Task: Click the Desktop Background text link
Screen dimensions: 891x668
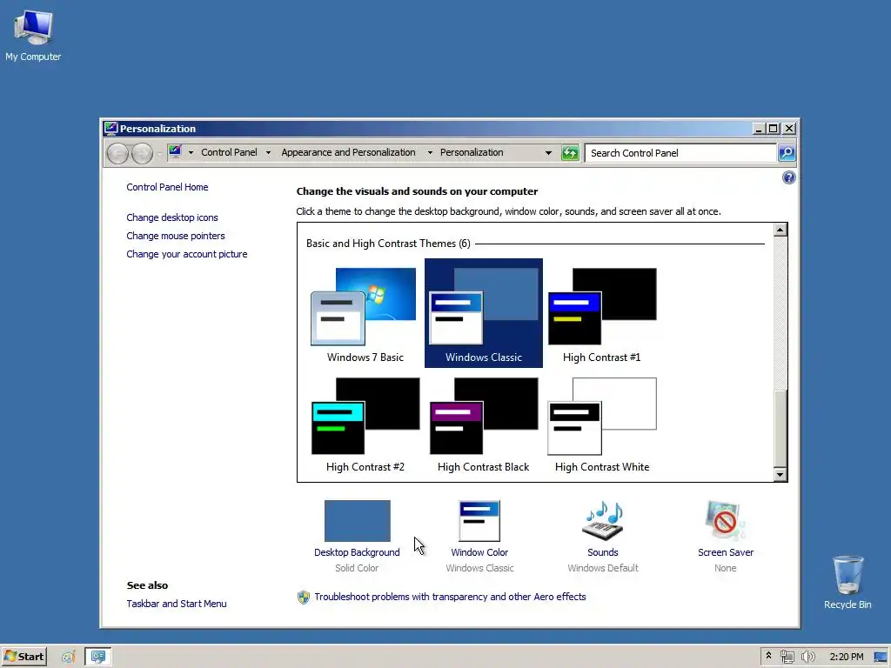Action: (x=357, y=552)
